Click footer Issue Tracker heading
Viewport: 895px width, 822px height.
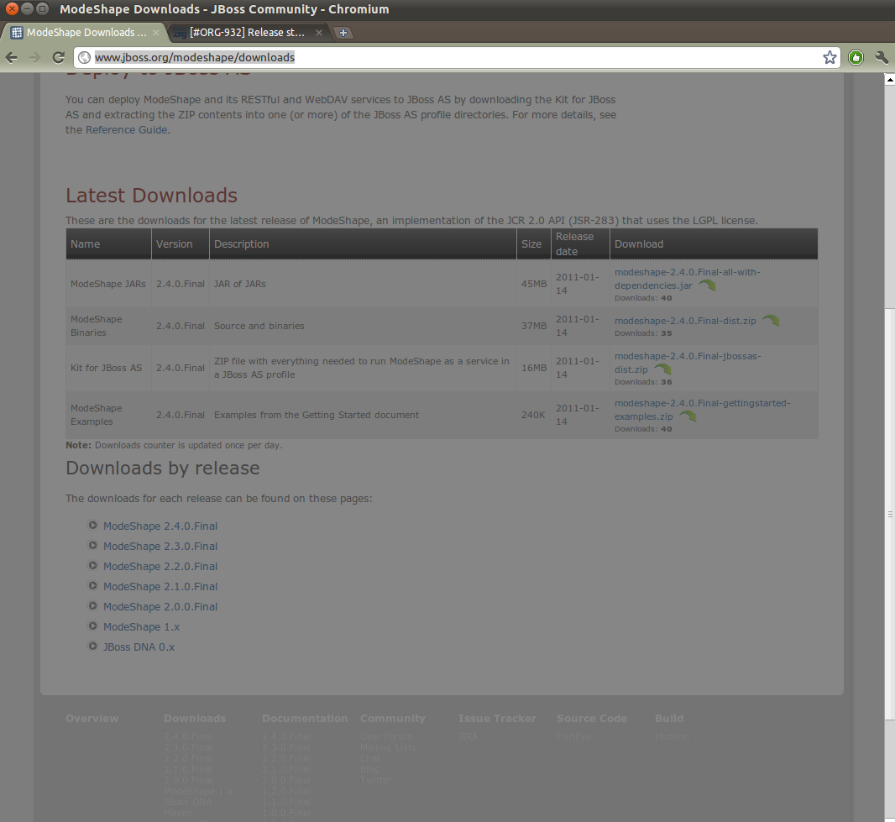(497, 718)
